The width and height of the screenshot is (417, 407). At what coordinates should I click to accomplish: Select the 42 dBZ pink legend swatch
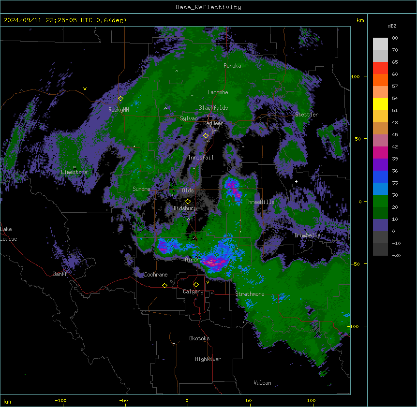(x=380, y=140)
